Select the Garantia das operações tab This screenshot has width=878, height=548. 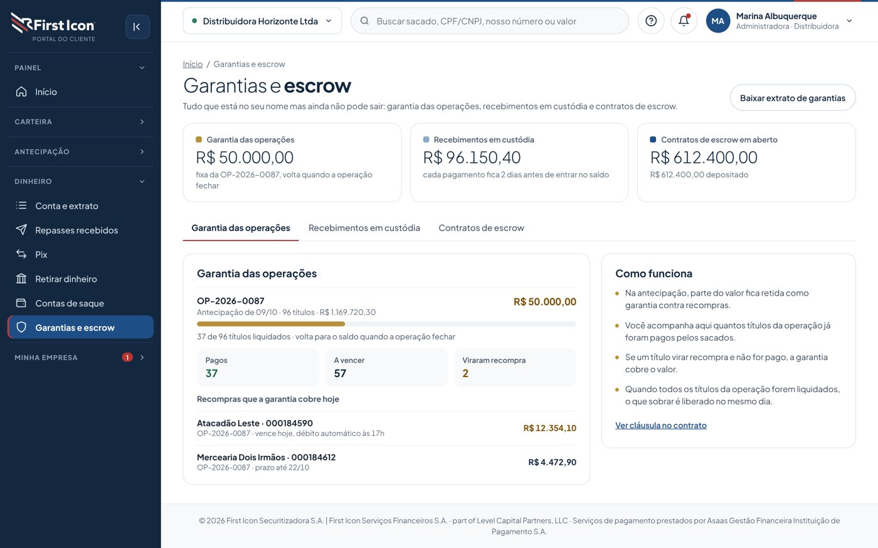[x=241, y=228]
